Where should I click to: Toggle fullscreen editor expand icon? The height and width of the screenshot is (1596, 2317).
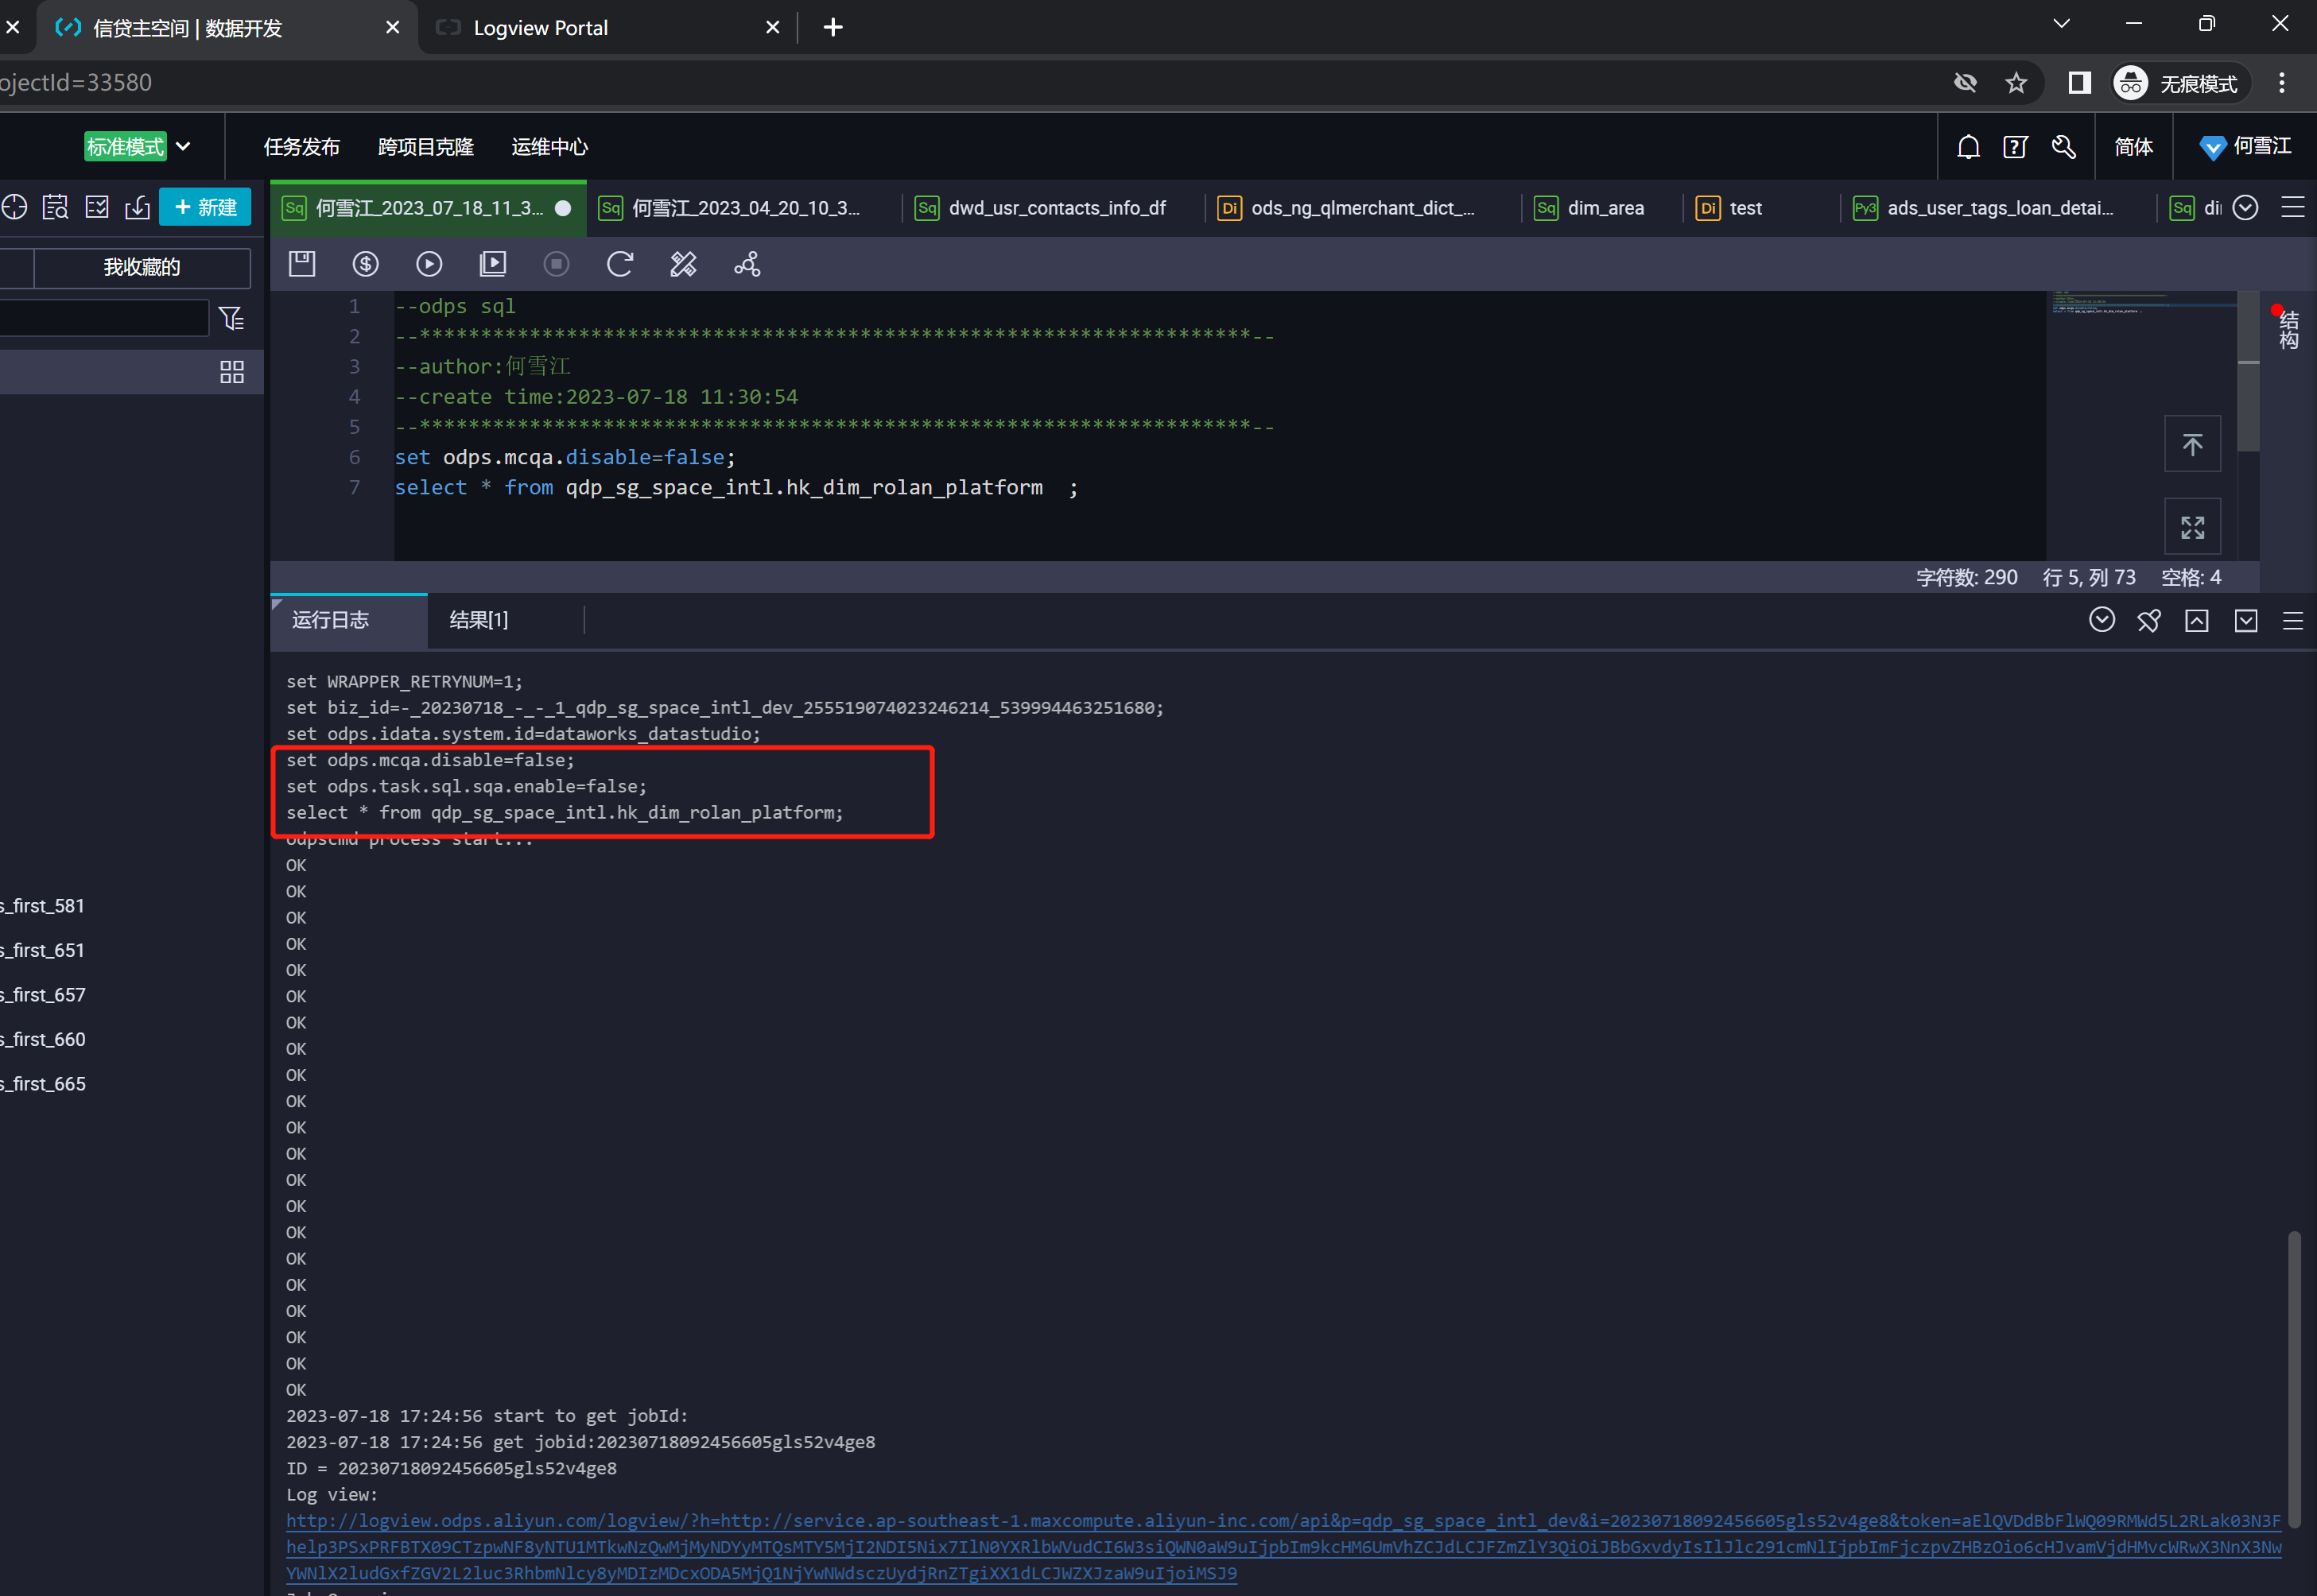(2193, 527)
